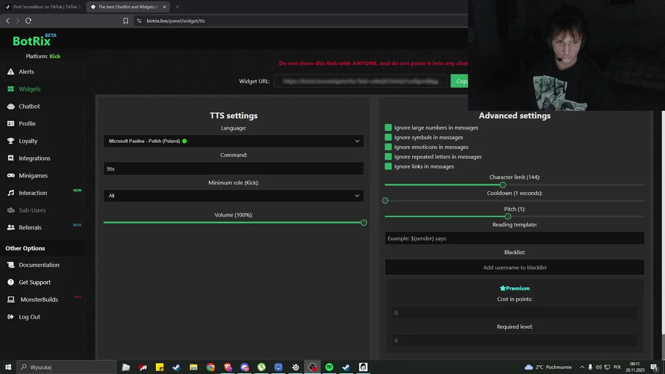Click the Cooldown slider handle
Screen dimensions: 665x374
tap(385, 201)
